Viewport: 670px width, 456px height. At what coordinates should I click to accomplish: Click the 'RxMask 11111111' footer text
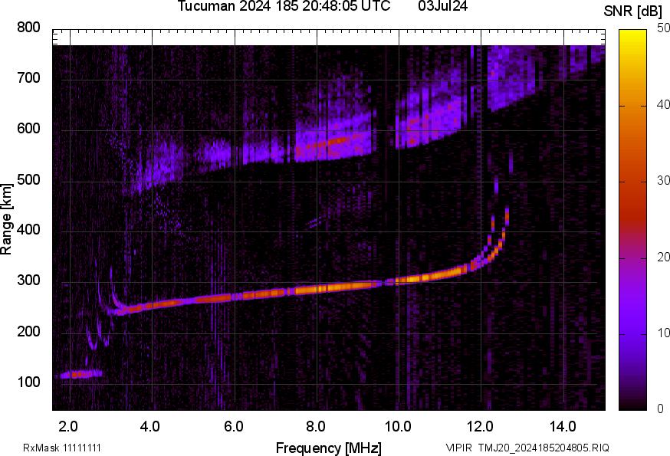click(62, 448)
